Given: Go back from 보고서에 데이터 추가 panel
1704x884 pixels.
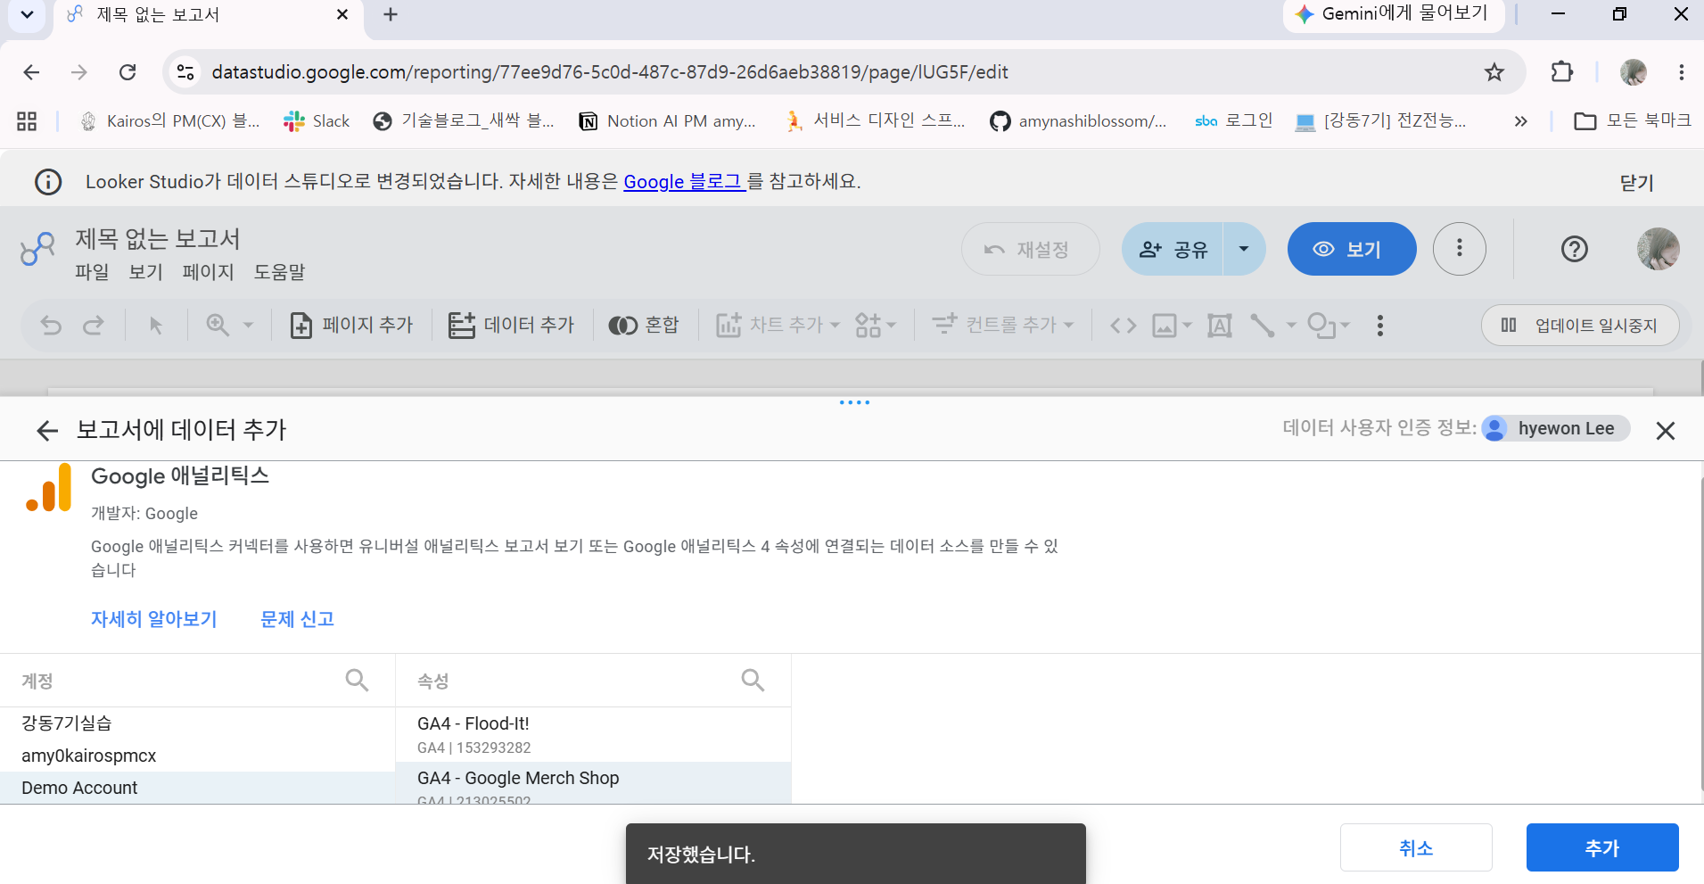Looking at the screenshot, I should coord(47,431).
